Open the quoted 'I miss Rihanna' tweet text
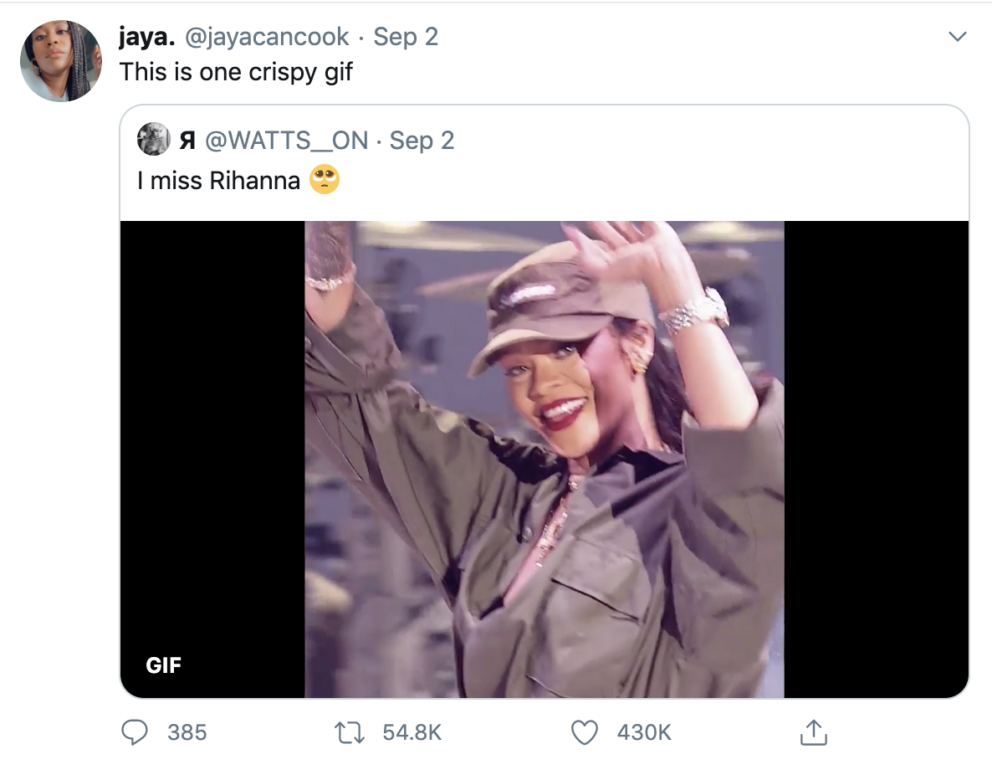 pos(218,181)
